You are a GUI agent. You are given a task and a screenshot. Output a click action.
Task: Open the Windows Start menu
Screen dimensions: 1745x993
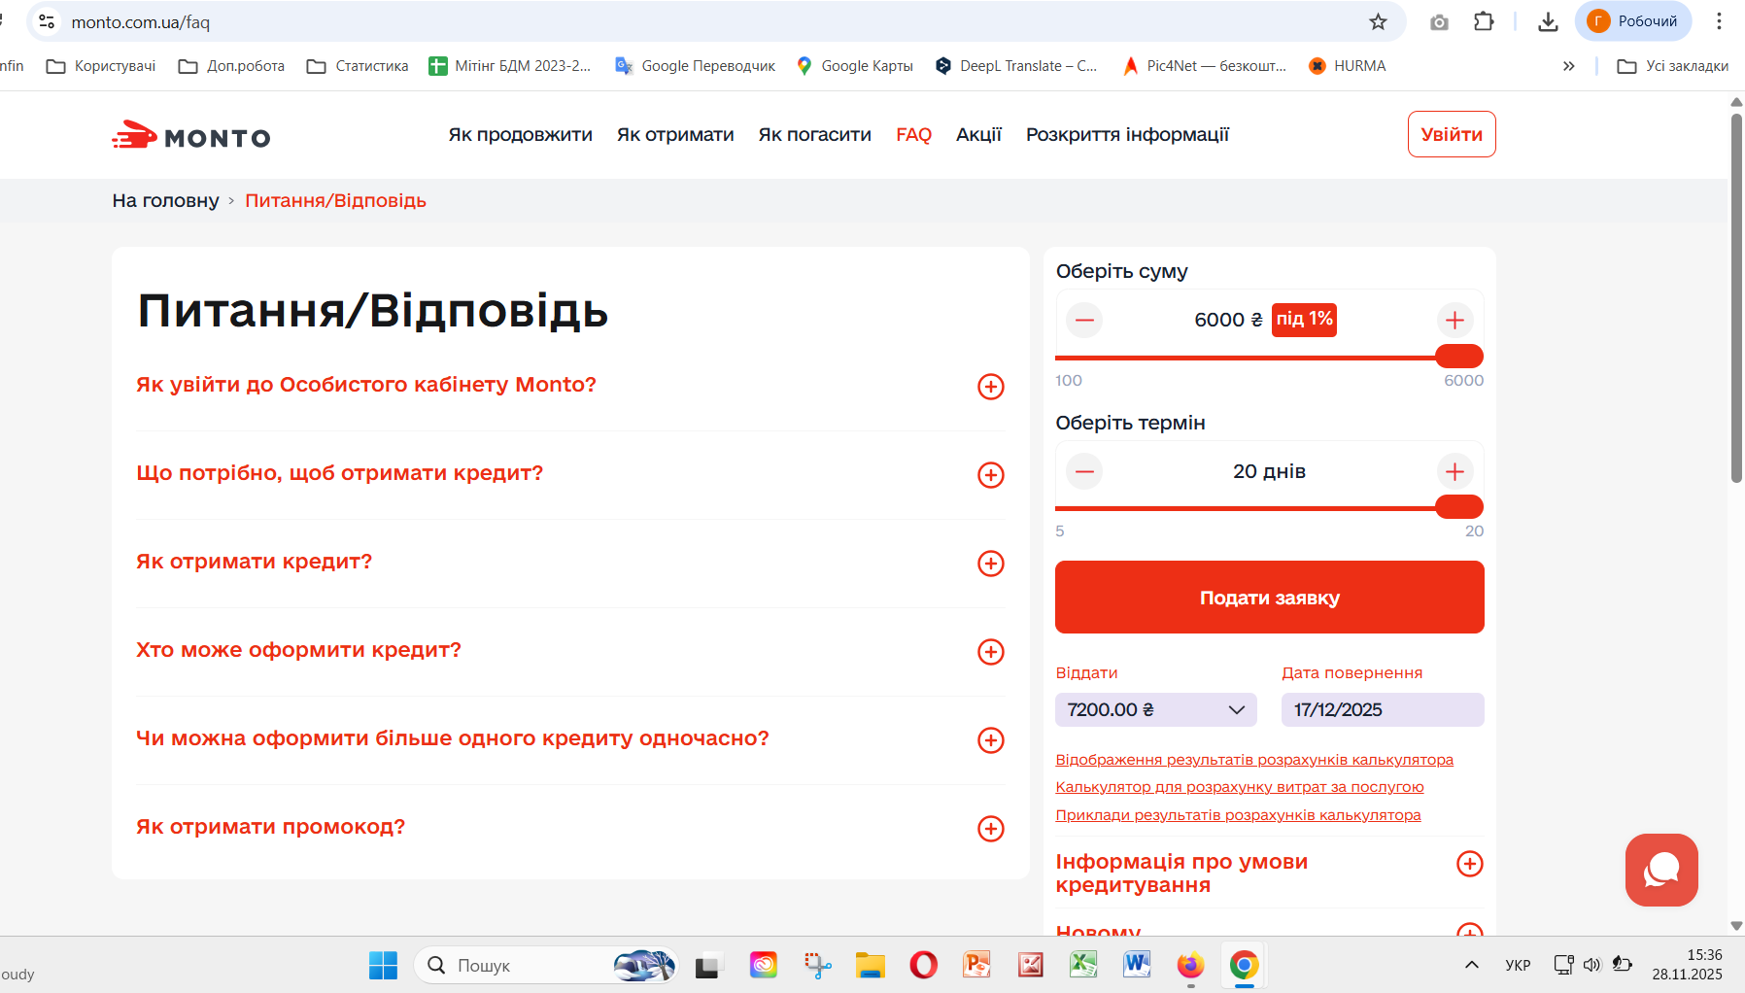(x=383, y=965)
